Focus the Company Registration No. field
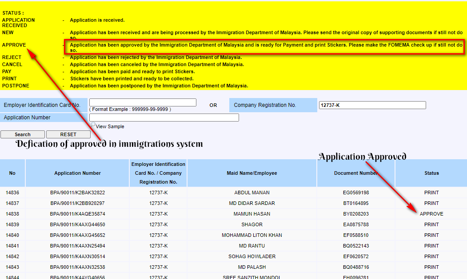This screenshot has height=279, width=467. click(x=372, y=105)
